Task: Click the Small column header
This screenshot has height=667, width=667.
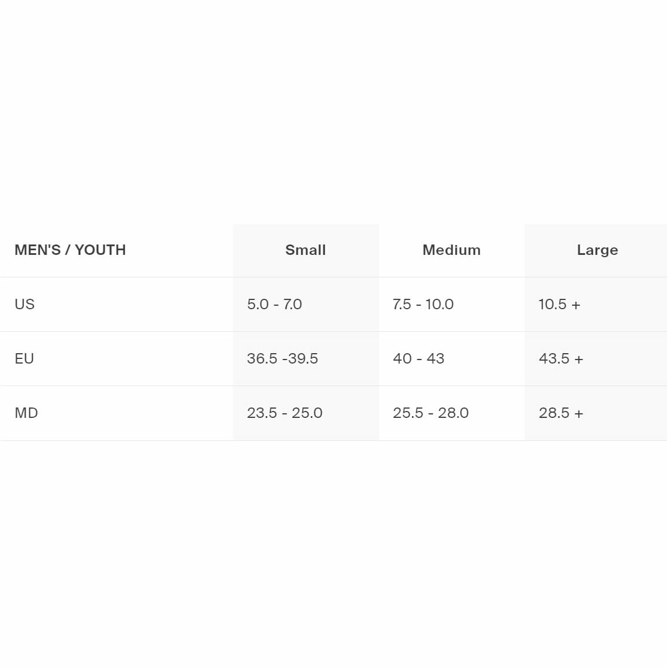Action: click(x=305, y=250)
